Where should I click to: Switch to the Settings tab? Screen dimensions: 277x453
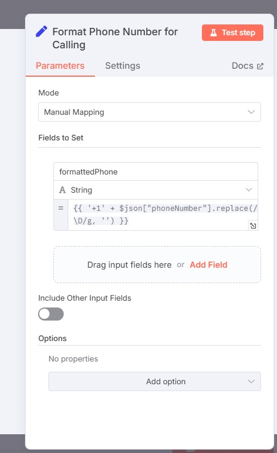123,66
